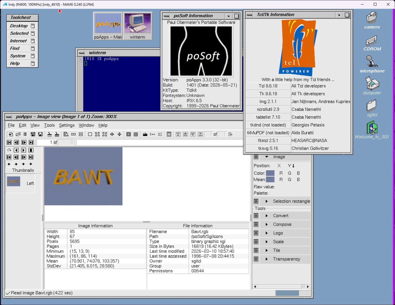Click the minimized winterm monitor icon
Screen dimensions: 395x305
point(138,26)
